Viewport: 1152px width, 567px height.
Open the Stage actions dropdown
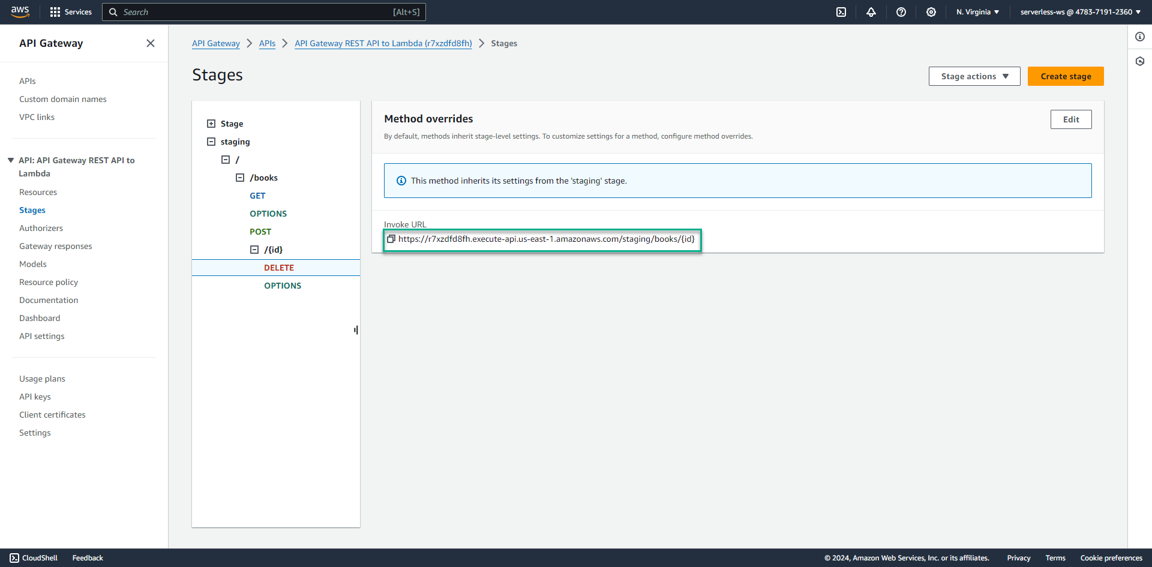click(x=974, y=76)
